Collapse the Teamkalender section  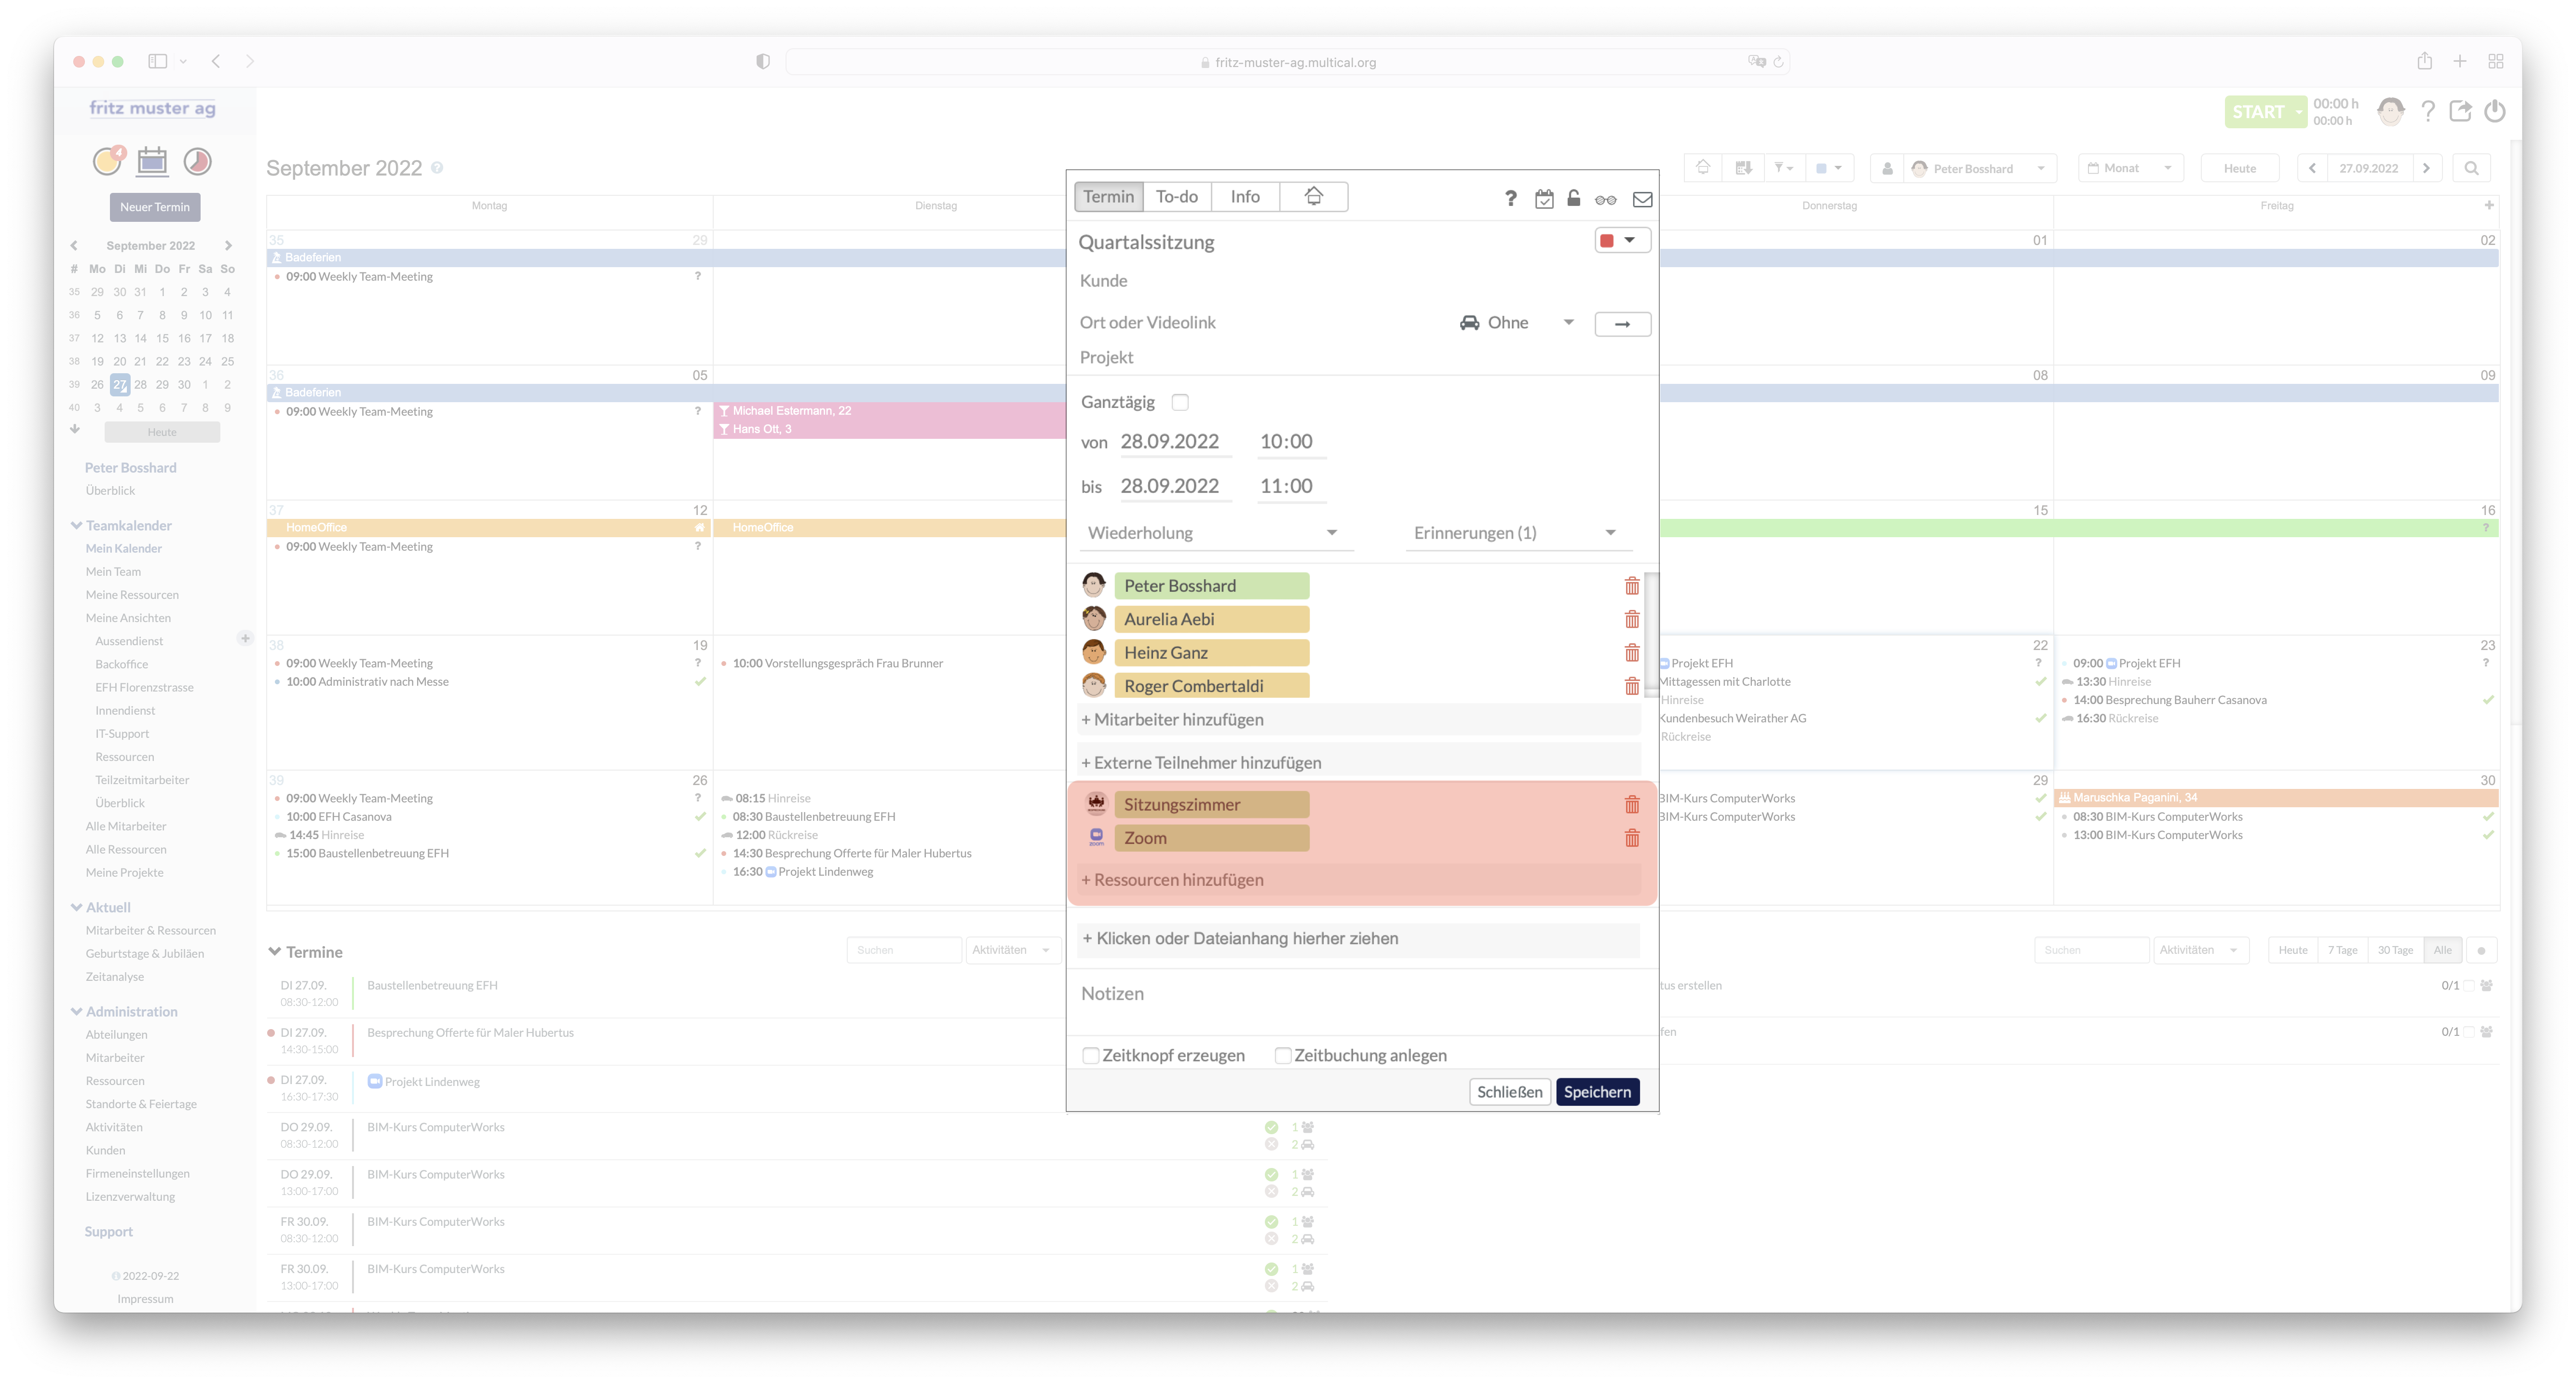(x=76, y=525)
